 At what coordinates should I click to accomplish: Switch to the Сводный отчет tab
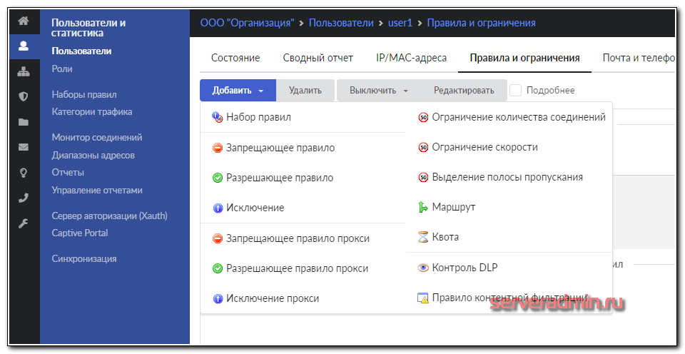coord(318,58)
